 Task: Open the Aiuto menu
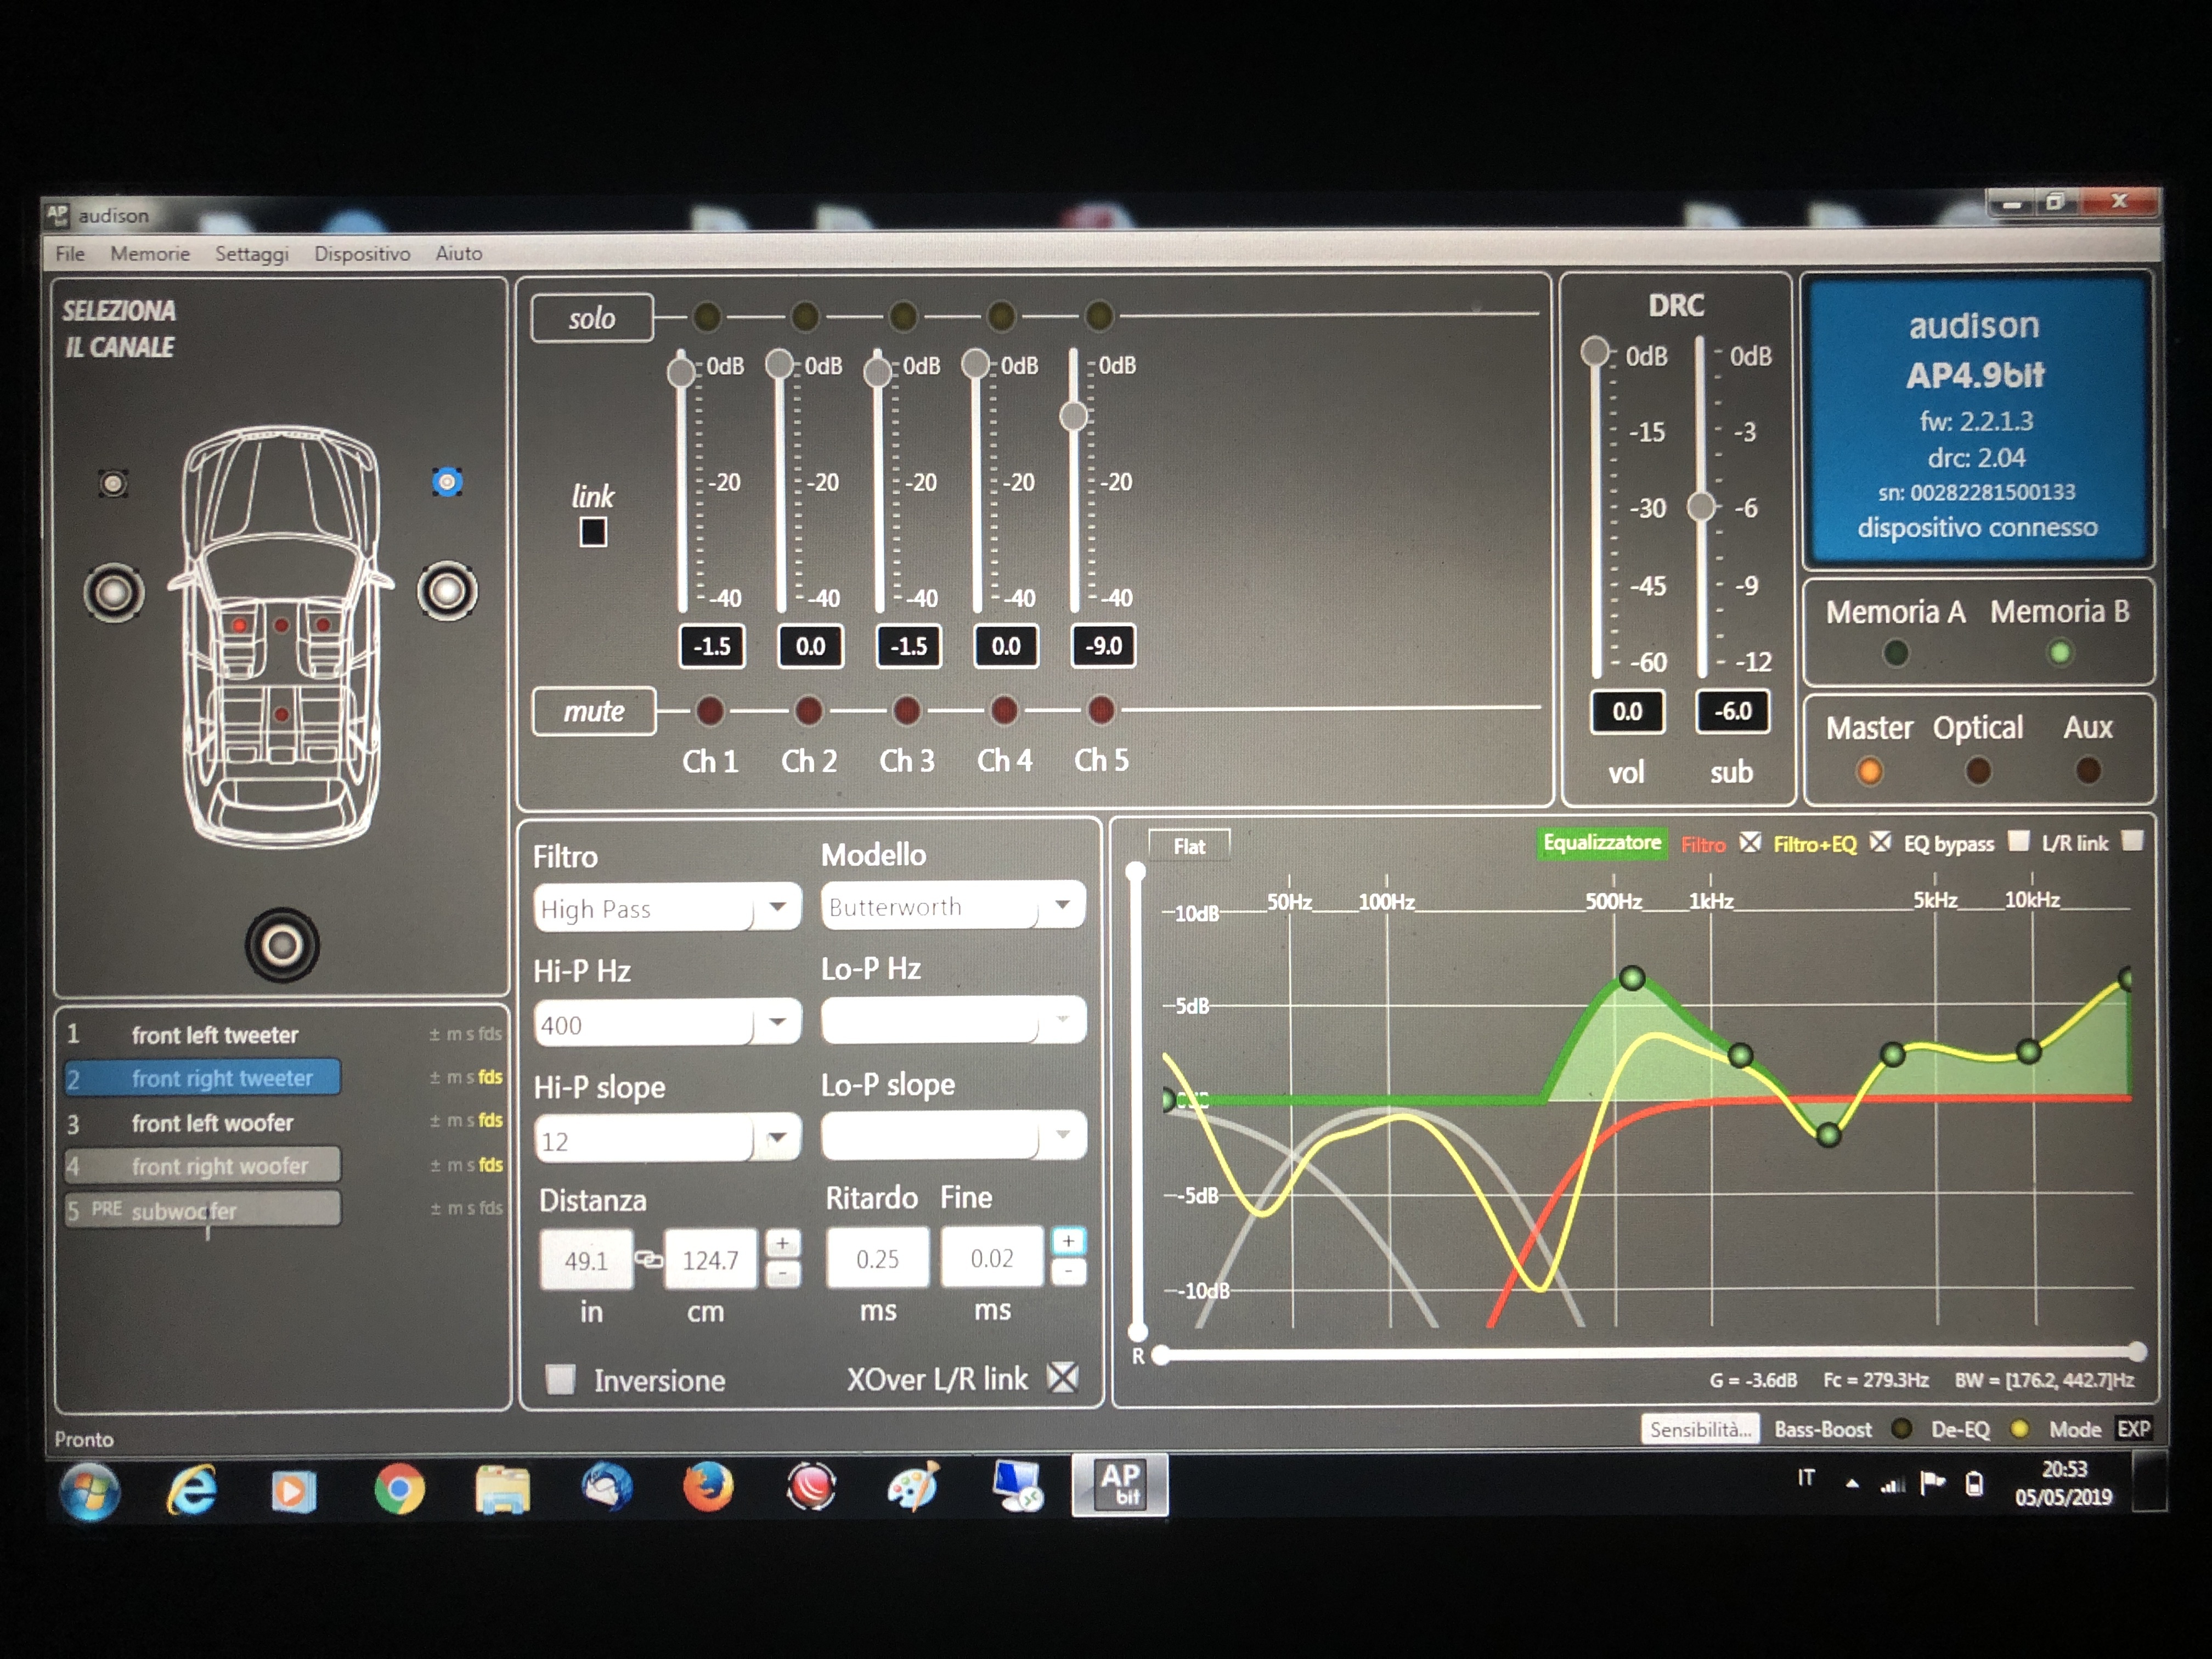point(459,253)
